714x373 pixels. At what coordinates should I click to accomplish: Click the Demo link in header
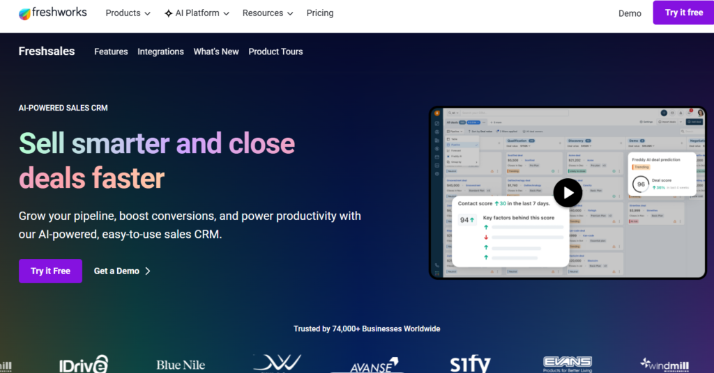[630, 13]
